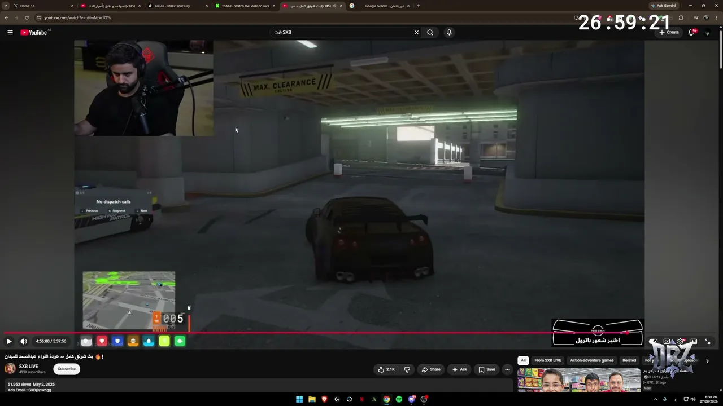Send the red heart reaction

click(102, 341)
